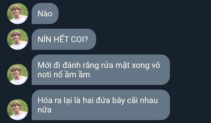Select the message about "noti nổ ầm ầm"
The image size is (211, 123).
click(101, 70)
